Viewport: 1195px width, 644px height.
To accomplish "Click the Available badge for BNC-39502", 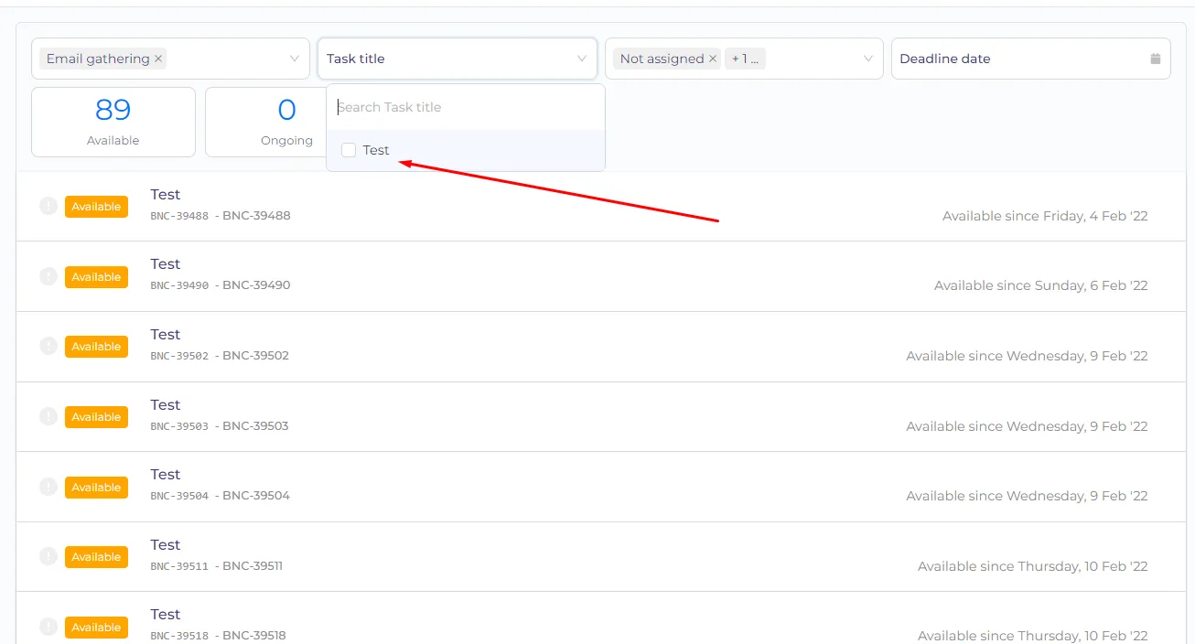I will click(x=96, y=347).
